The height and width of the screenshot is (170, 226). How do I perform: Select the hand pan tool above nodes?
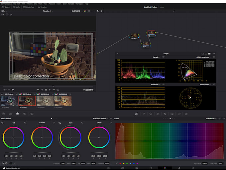point(101,11)
